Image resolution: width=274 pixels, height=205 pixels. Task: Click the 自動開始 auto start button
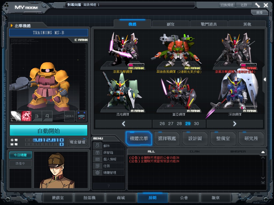click(49, 131)
